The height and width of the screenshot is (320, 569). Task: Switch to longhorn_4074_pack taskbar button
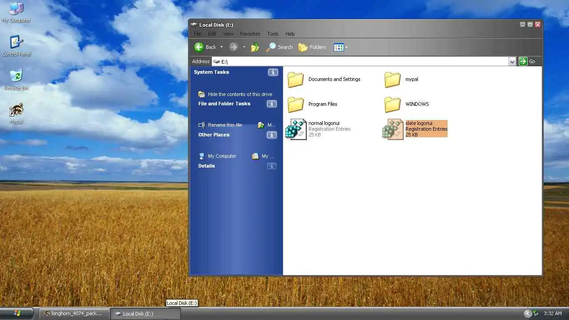click(74, 313)
